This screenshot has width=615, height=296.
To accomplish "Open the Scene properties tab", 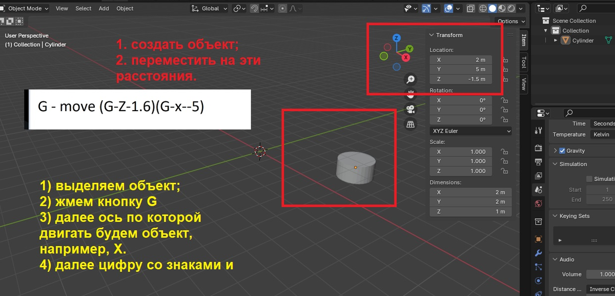I will point(538,189).
